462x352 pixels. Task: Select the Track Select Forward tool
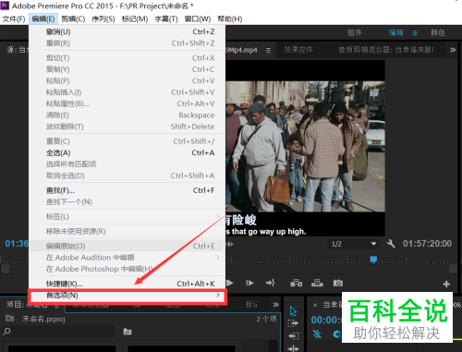click(293, 323)
